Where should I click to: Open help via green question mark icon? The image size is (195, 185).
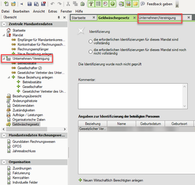[113, 3]
